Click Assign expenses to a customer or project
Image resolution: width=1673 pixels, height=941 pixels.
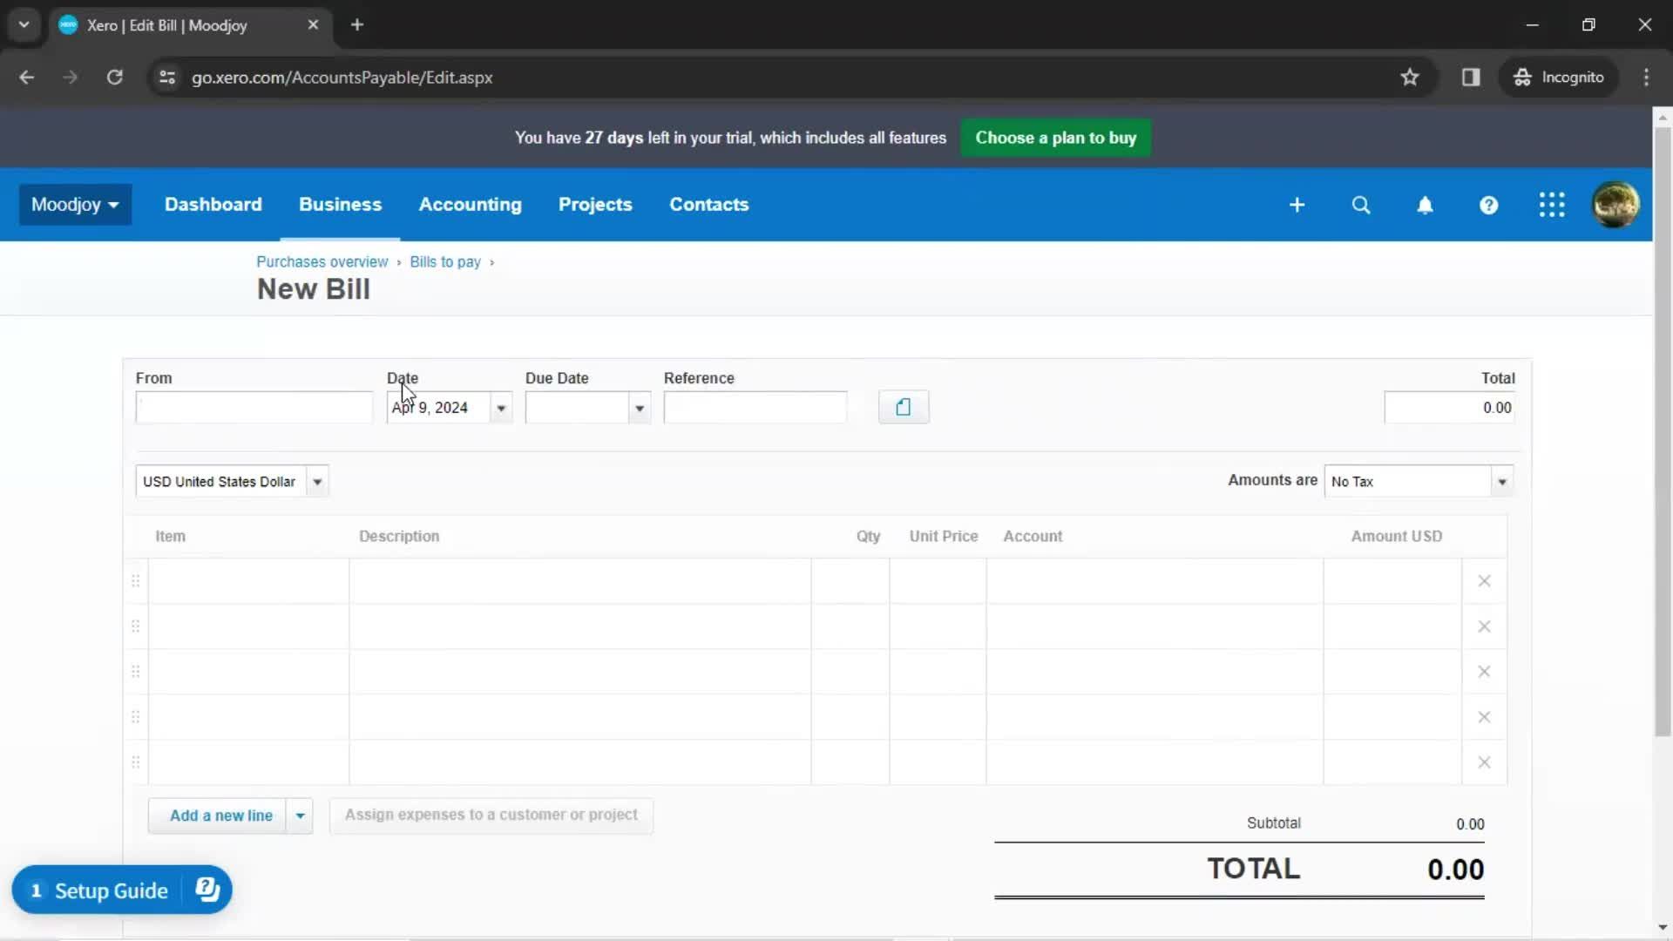coord(491,816)
